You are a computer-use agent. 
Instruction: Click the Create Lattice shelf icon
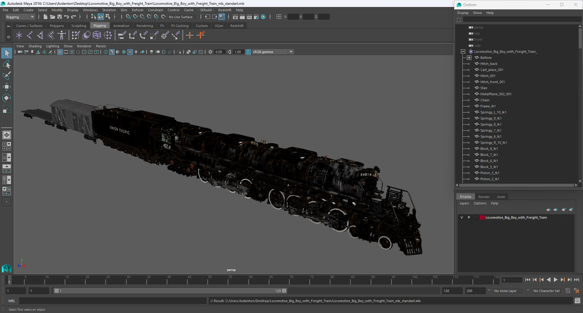tap(97, 35)
